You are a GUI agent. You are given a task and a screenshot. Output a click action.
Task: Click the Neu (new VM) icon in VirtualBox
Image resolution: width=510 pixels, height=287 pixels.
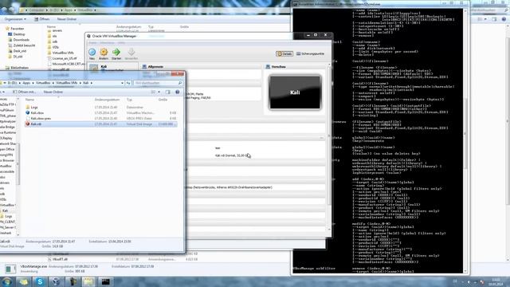(x=92, y=53)
